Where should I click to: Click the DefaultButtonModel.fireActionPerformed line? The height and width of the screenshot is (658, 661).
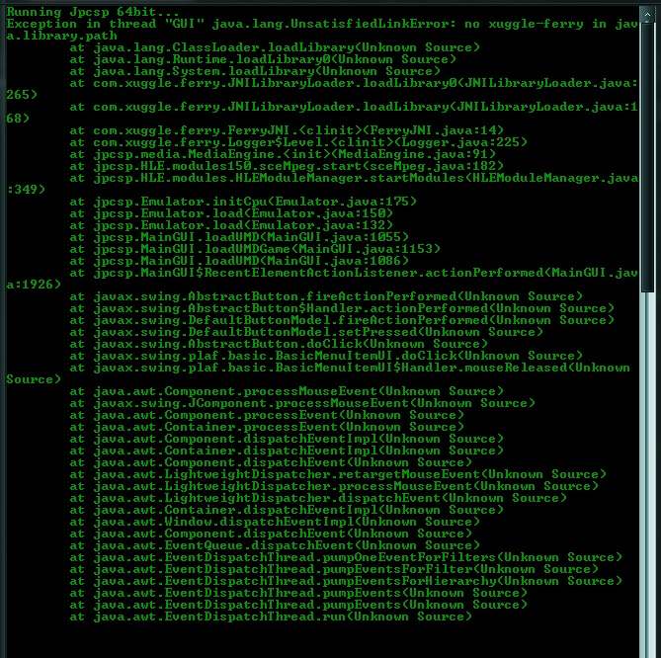[x=342, y=320]
